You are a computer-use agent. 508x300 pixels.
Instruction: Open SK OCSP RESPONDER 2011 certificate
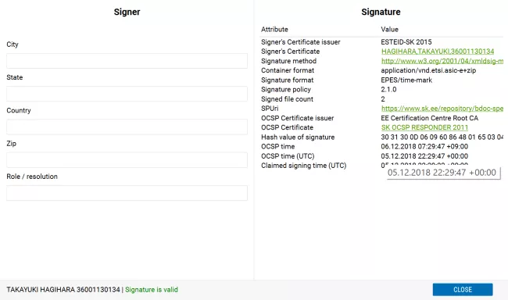pyautogui.click(x=424, y=127)
